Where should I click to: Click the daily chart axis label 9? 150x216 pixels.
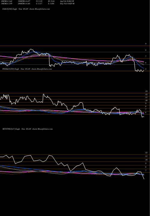146,44
